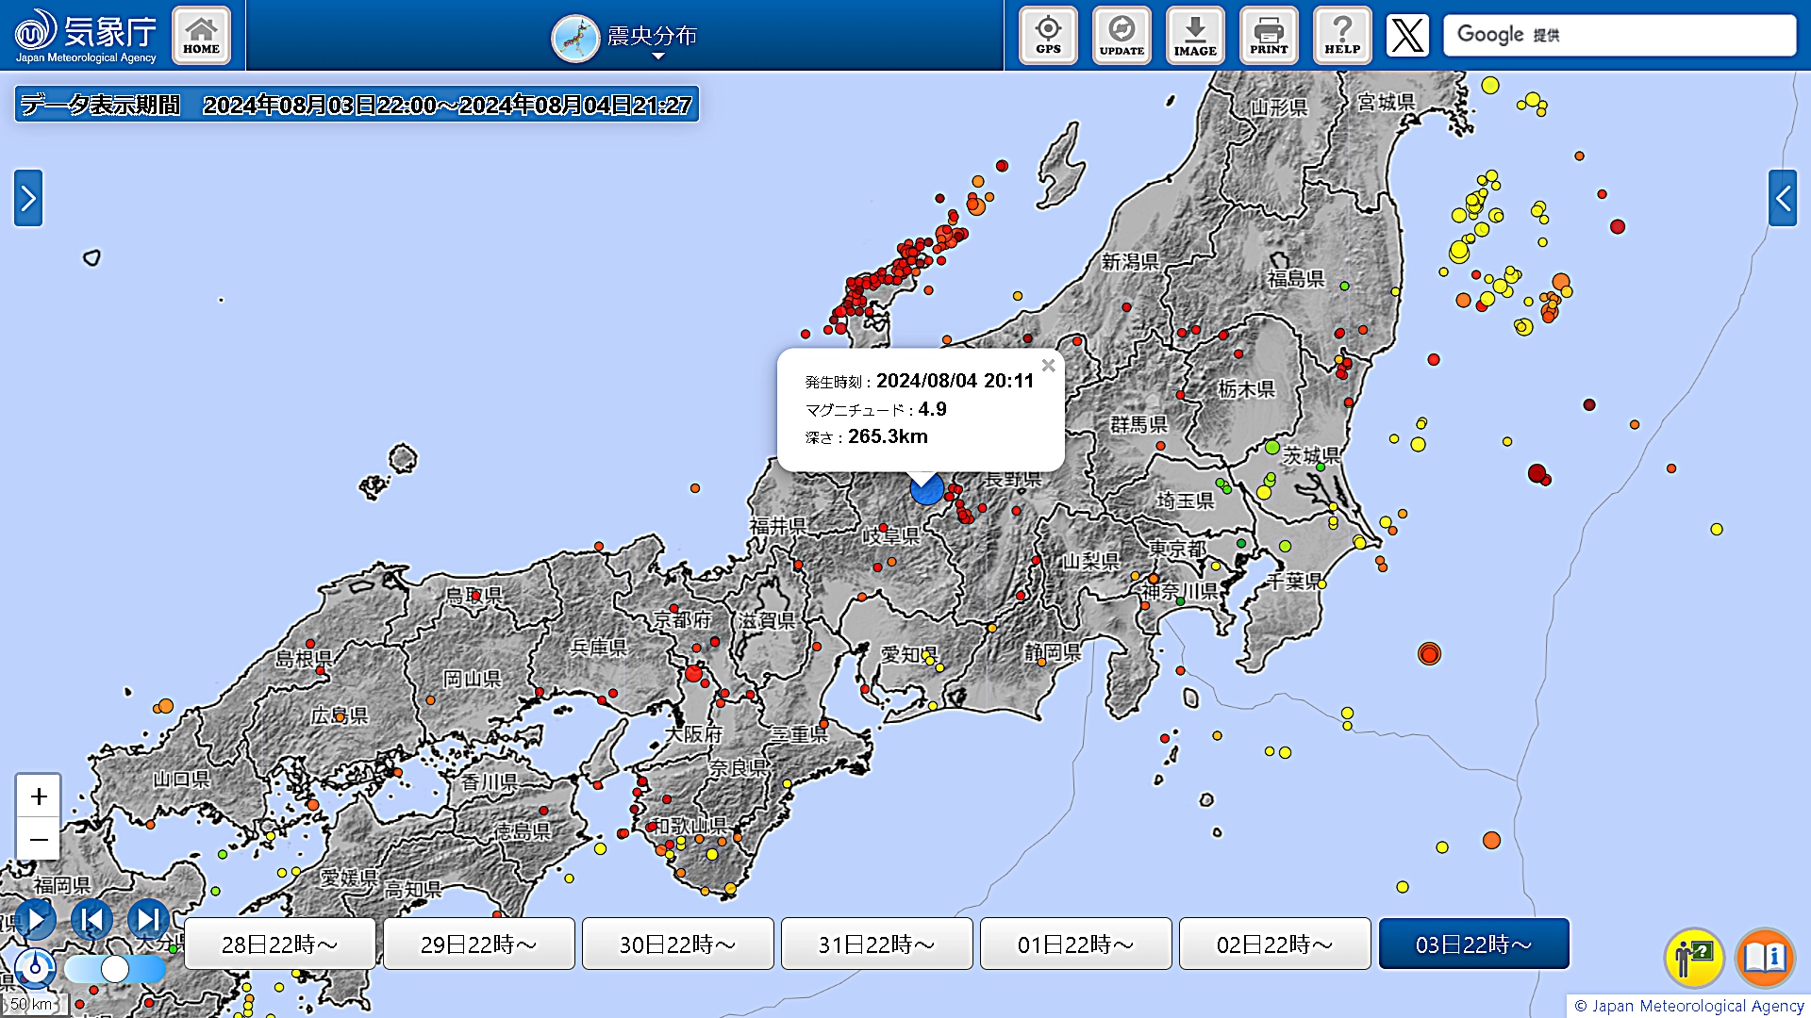
Task: Click the HOME button icon
Action: click(201, 36)
